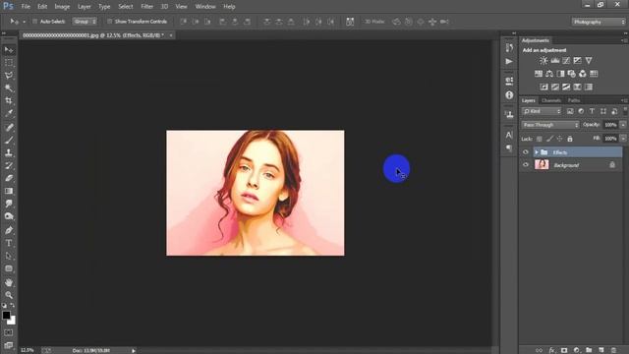Expand the Effects group triangle

tap(537, 152)
